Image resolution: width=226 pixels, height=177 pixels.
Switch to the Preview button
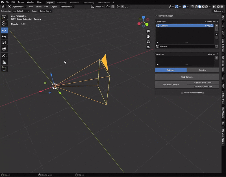click(x=203, y=70)
